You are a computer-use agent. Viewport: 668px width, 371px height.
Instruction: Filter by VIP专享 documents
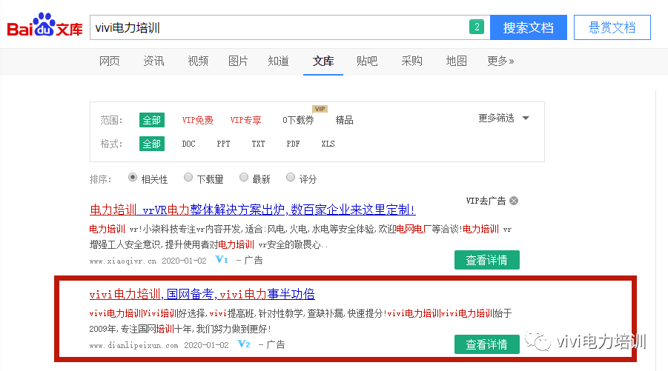click(x=246, y=120)
